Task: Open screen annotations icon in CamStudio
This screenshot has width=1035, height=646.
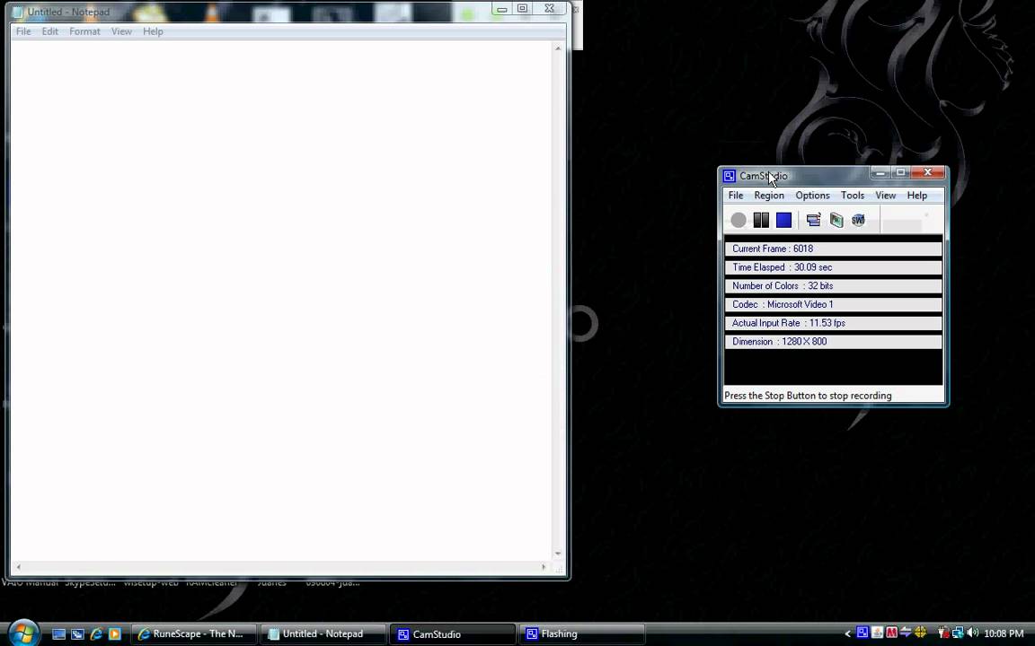Action: click(836, 220)
